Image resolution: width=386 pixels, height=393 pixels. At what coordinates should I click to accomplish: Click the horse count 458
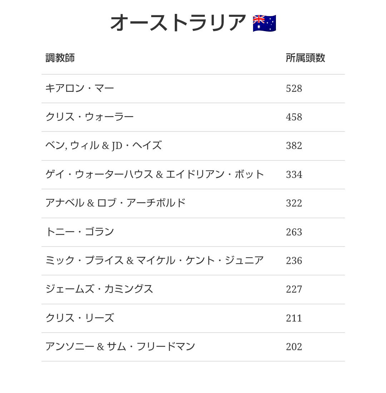click(x=294, y=117)
